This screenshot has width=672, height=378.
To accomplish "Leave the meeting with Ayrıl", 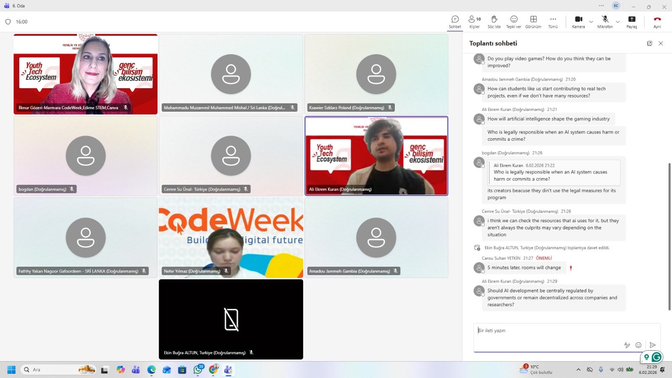I will (x=657, y=22).
